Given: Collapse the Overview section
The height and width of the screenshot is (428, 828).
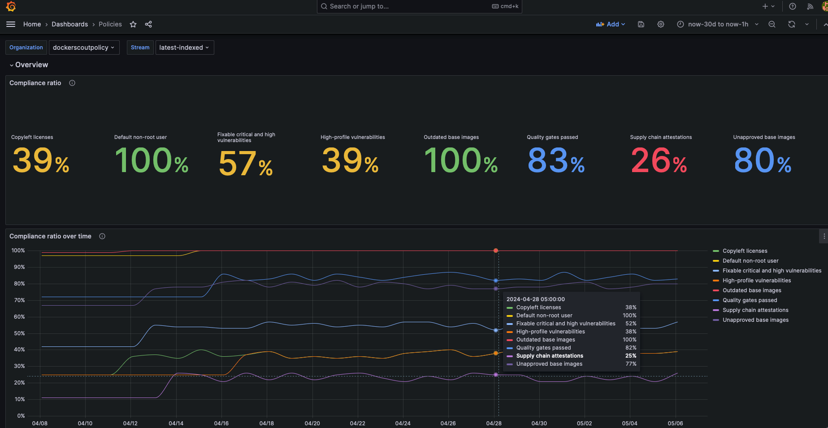Looking at the screenshot, I should click(11, 65).
